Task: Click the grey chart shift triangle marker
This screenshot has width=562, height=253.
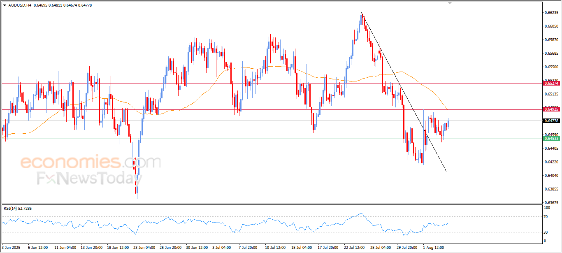Action: [450, 3]
